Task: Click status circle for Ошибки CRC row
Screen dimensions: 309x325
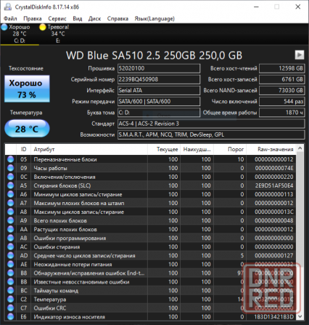Action: tap(10, 308)
